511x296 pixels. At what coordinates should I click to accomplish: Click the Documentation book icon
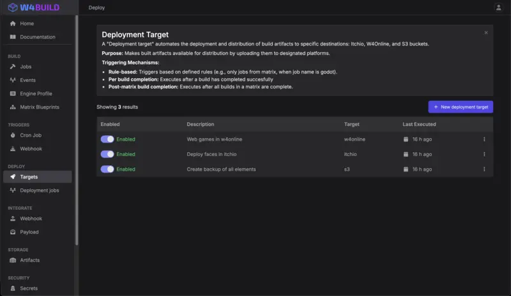(13, 37)
